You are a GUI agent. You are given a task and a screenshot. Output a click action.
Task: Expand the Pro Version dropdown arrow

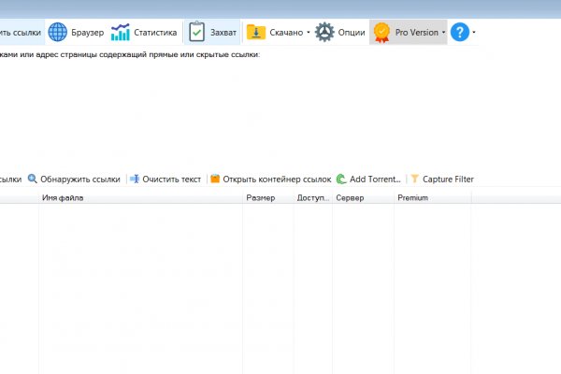[x=442, y=33]
